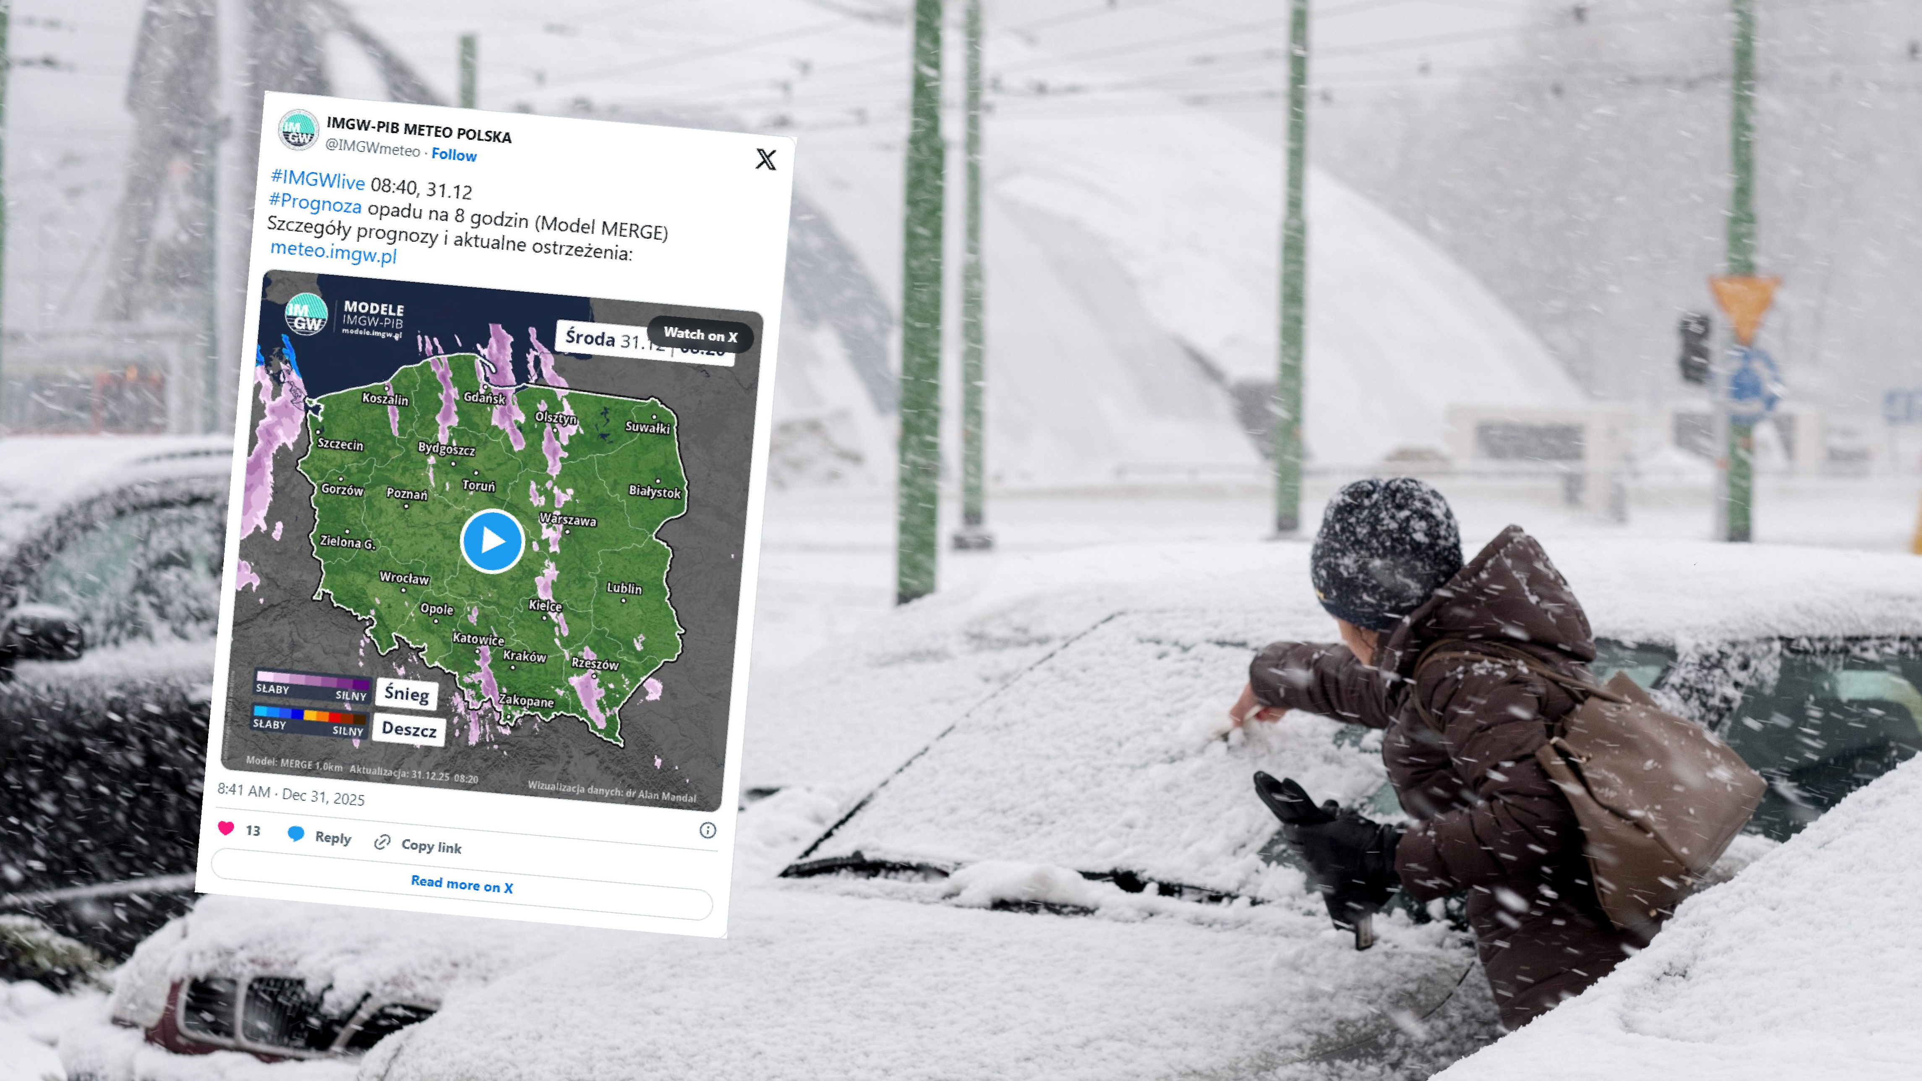
Task: Click the Śnieg legend label
Action: (x=407, y=694)
